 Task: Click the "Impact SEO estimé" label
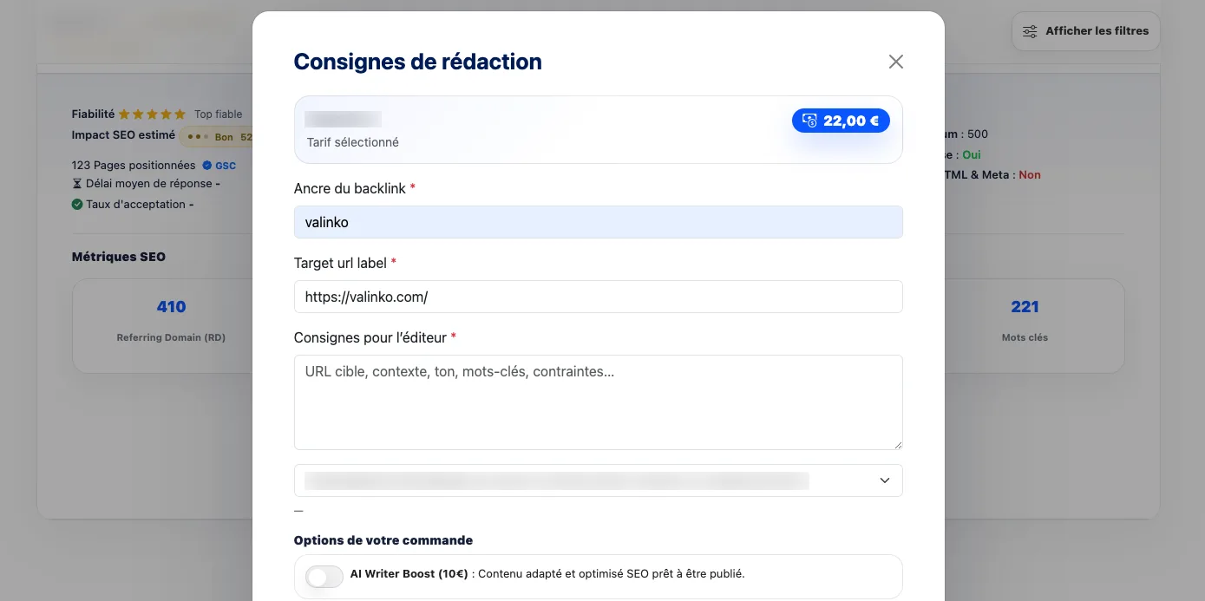pos(123,134)
